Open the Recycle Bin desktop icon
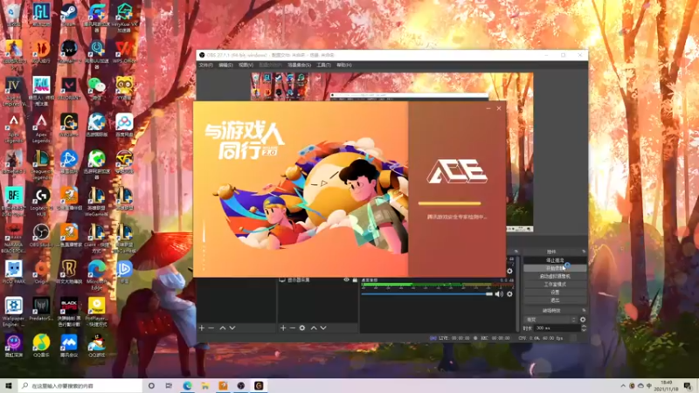The height and width of the screenshot is (393, 699). pyautogui.click(x=13, y=15)
